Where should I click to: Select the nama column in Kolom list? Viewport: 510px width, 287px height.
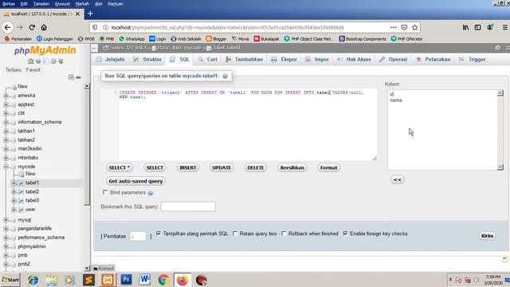396,100
